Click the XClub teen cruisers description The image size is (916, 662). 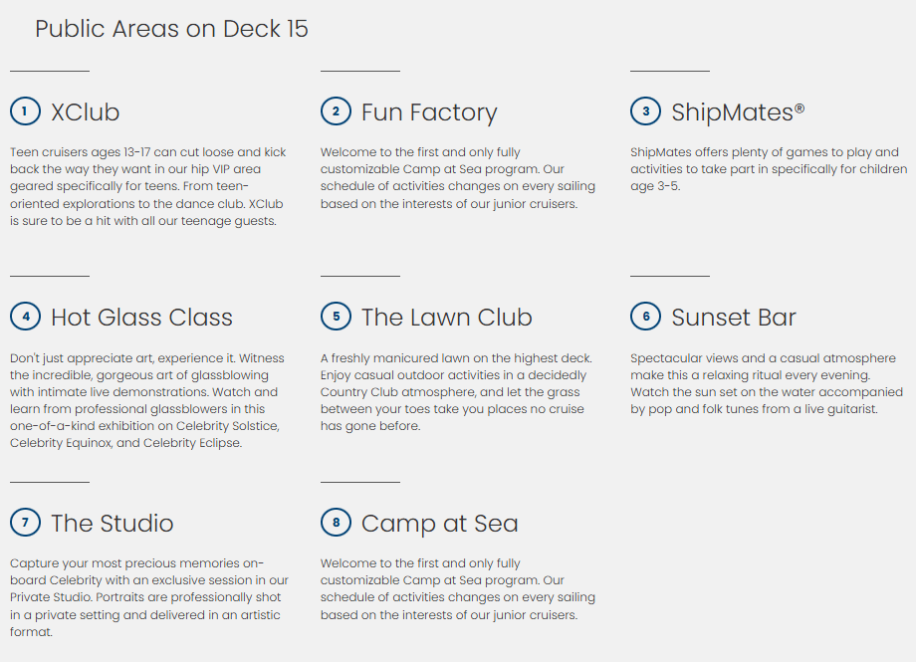pos(148,186)
